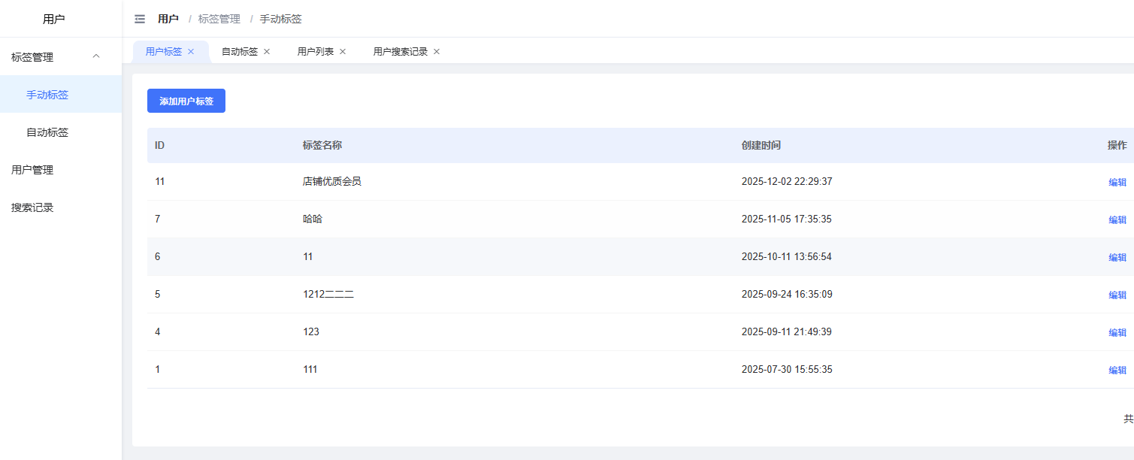Viewport: 1134px width, 460px height.
Task: Collapse the 标签管理 menu chevron
Action: [x=95, y=56]
